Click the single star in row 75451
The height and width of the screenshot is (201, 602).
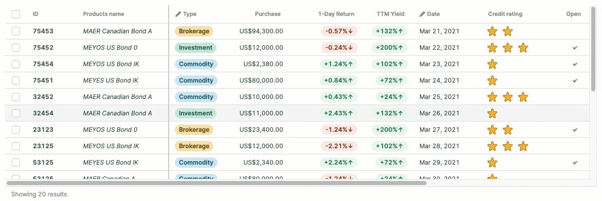(492, 81)
